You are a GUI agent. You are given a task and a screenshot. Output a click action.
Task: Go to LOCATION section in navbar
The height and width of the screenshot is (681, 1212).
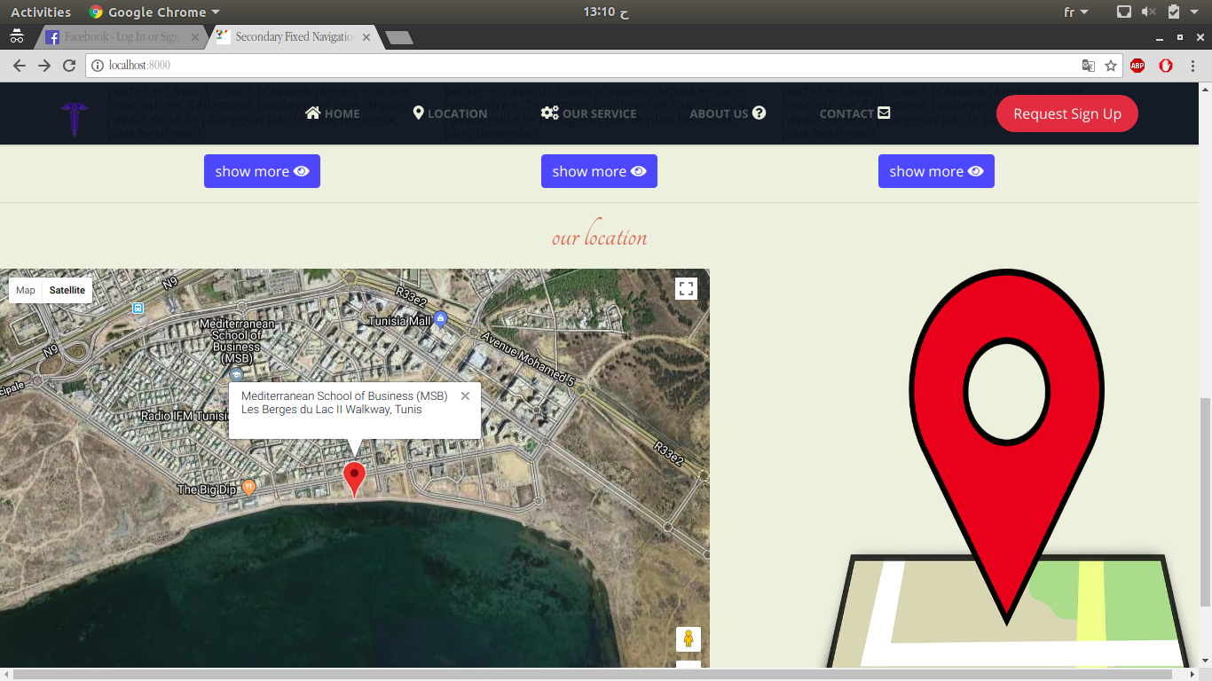[x=450, y=113]
